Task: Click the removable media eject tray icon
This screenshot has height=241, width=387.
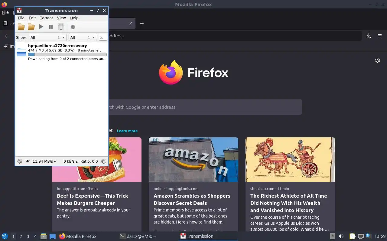Action: pos(332,236)
